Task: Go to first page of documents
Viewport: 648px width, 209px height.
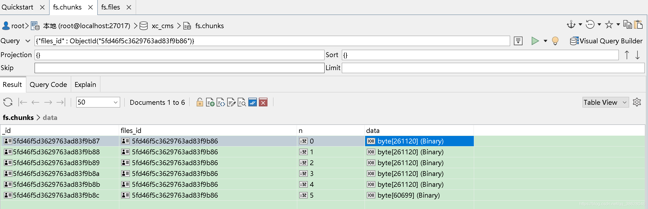Action: point(23,102)
